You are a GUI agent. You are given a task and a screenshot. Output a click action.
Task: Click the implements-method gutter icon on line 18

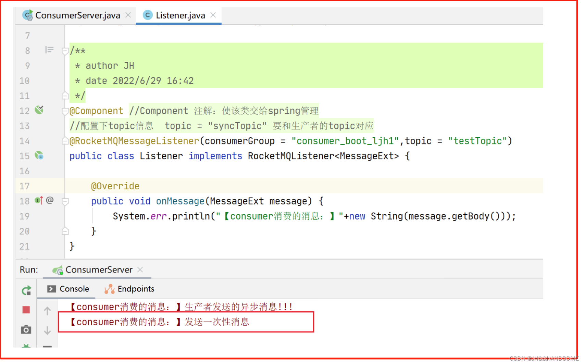tap(39, 200)
